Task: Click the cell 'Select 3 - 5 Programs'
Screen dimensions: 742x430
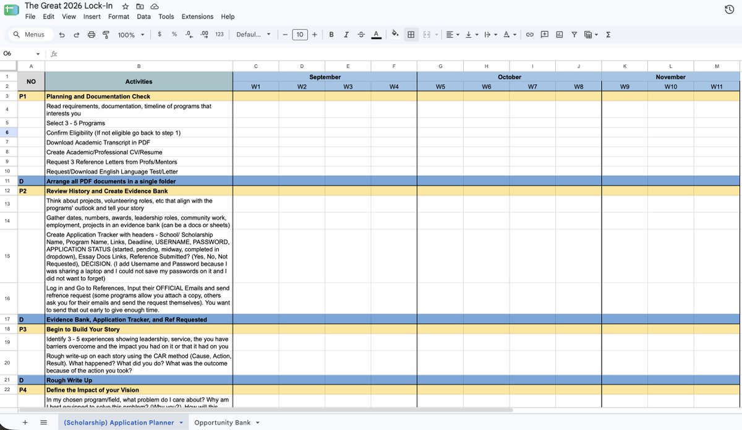Action: point(139,123)
